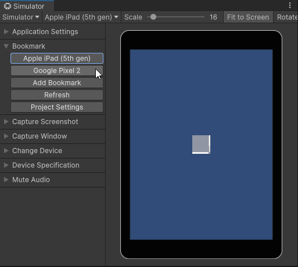Click the Simulator tab device icon

click(x=8, y=6)
